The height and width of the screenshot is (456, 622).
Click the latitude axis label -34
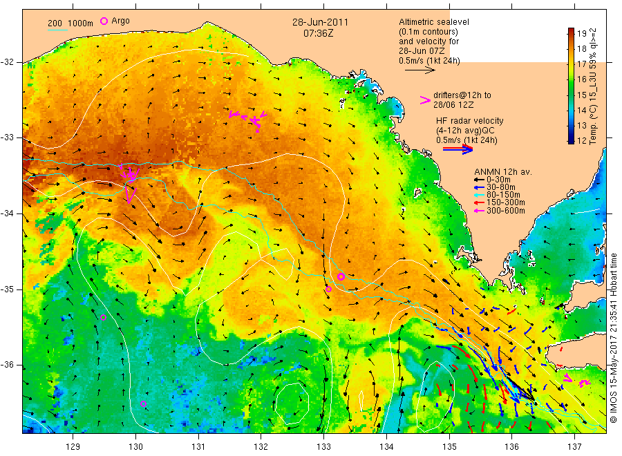pyautogui.click(x=8, y=213)
